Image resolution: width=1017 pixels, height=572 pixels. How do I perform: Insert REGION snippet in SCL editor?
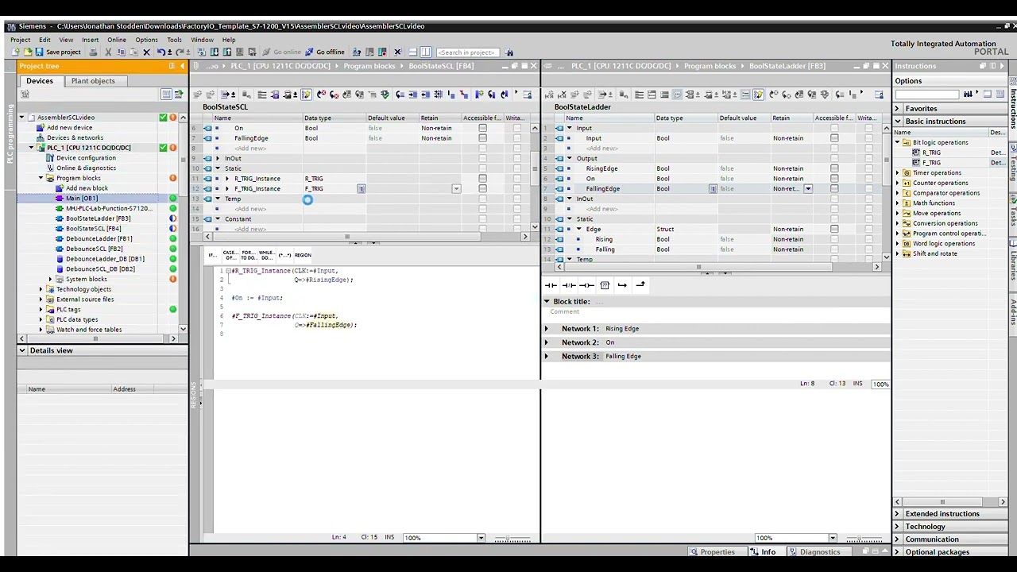[303, 255]
